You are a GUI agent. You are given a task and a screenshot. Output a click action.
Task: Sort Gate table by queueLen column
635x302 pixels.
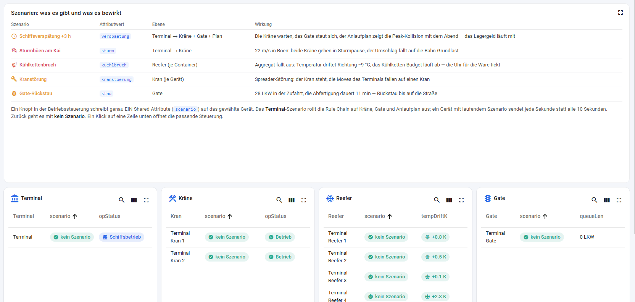pos(591,216)
